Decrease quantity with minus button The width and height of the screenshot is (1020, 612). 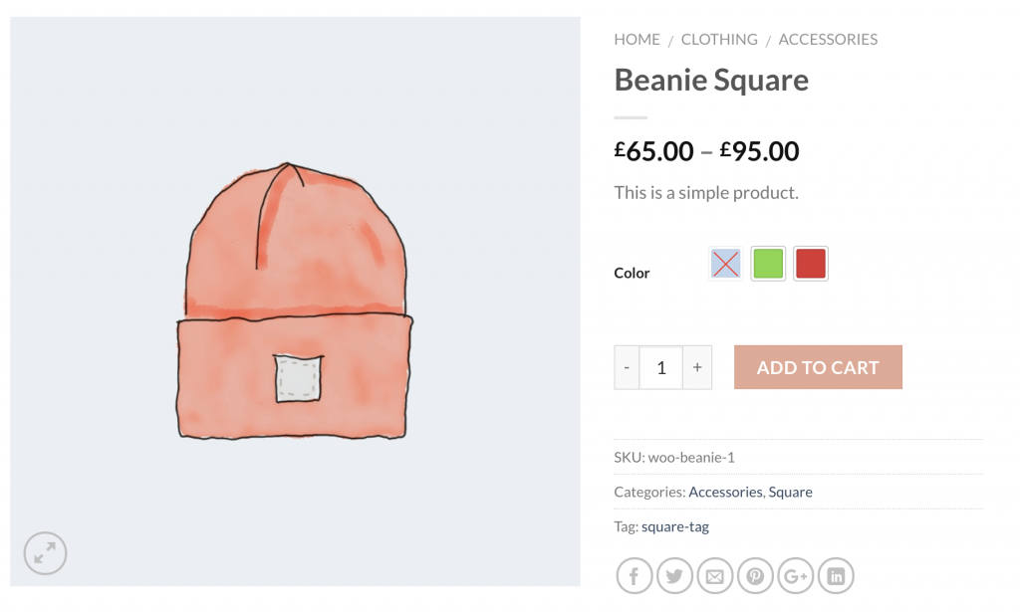click(627, 368)
